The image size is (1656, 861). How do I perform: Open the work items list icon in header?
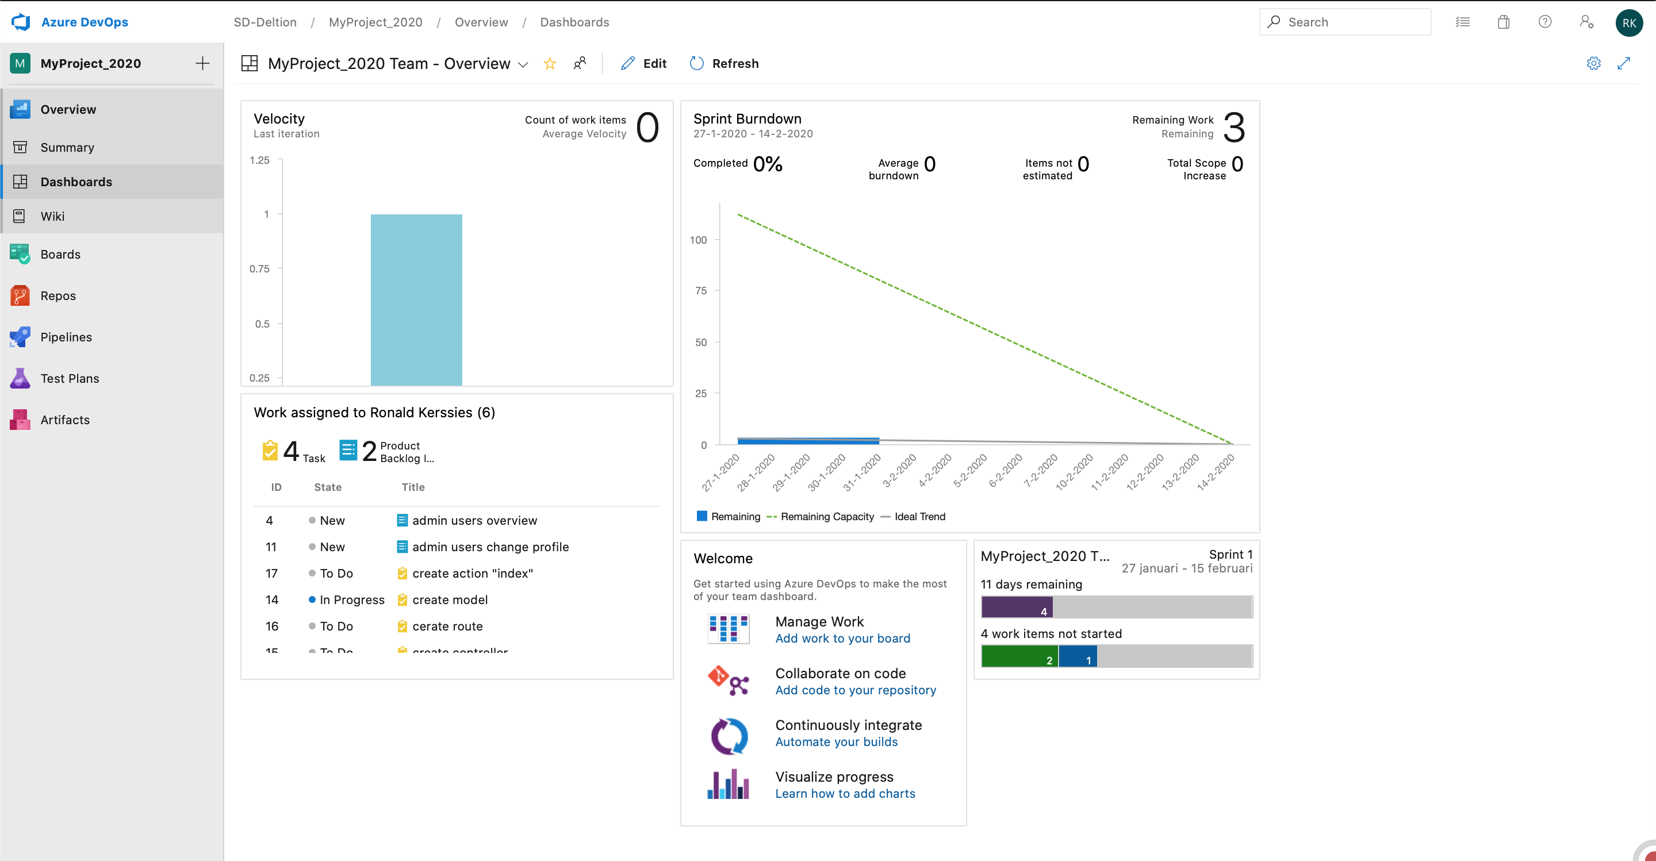pyautogui.click(x=1462, y=22)
